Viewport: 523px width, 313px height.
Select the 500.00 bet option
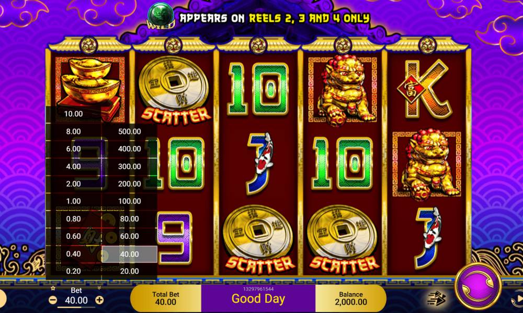(x=129, y=131)
